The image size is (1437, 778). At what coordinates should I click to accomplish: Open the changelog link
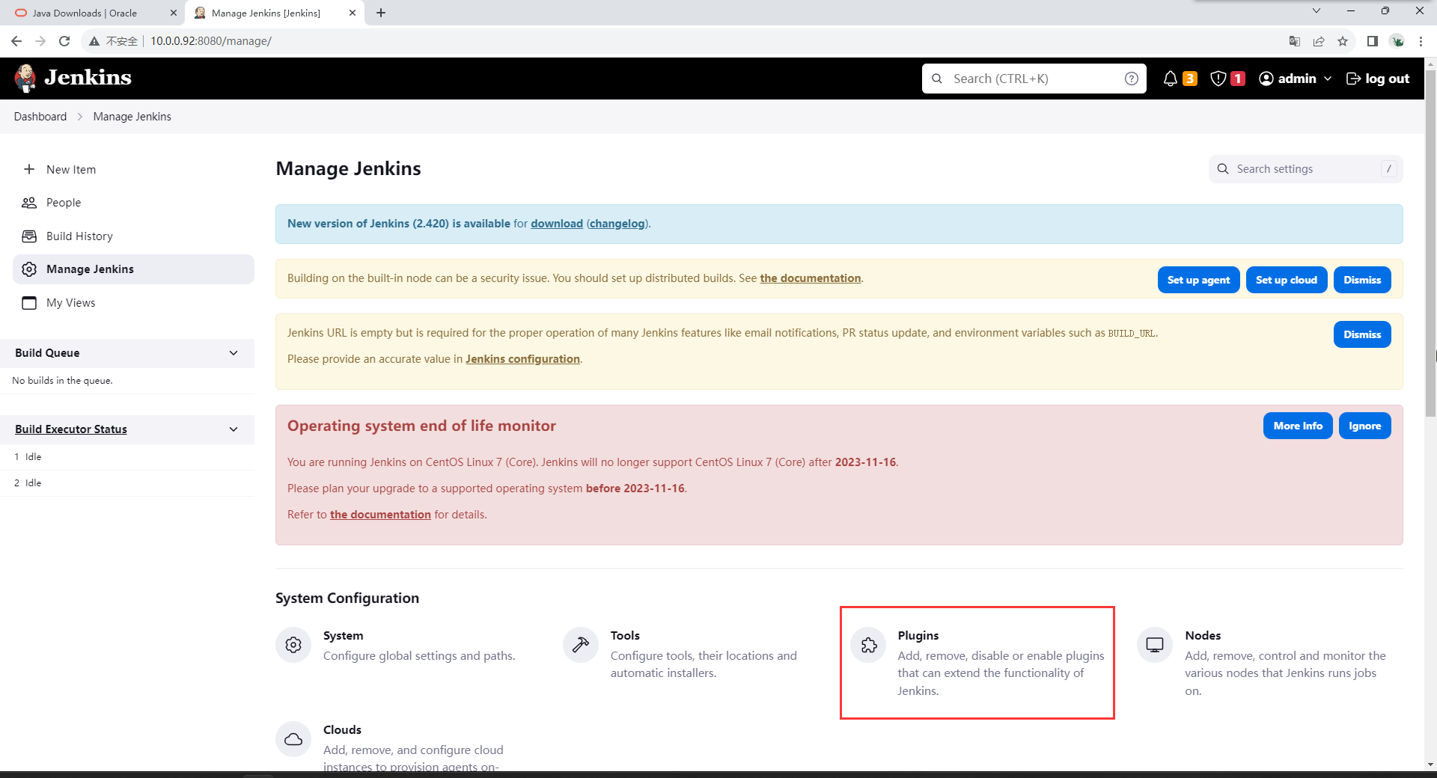click(x=617, y=224)
